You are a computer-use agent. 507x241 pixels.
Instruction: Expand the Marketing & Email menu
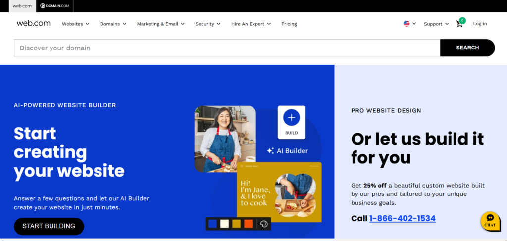[x=161, y=24]
